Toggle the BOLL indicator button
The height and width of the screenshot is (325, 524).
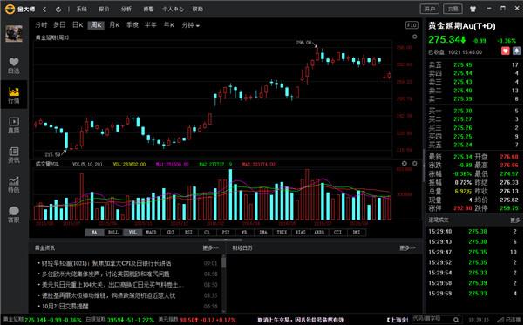tap(113, 232)
